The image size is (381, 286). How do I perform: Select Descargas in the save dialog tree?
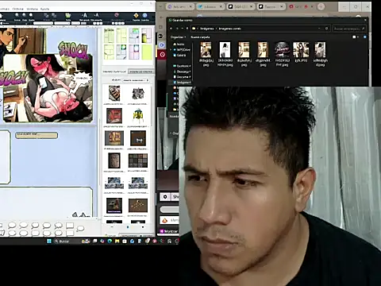tap(183, 71)
